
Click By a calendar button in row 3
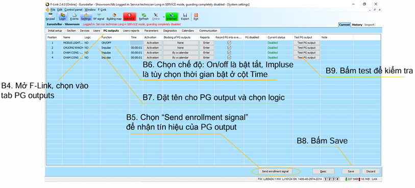pos(180,53)
